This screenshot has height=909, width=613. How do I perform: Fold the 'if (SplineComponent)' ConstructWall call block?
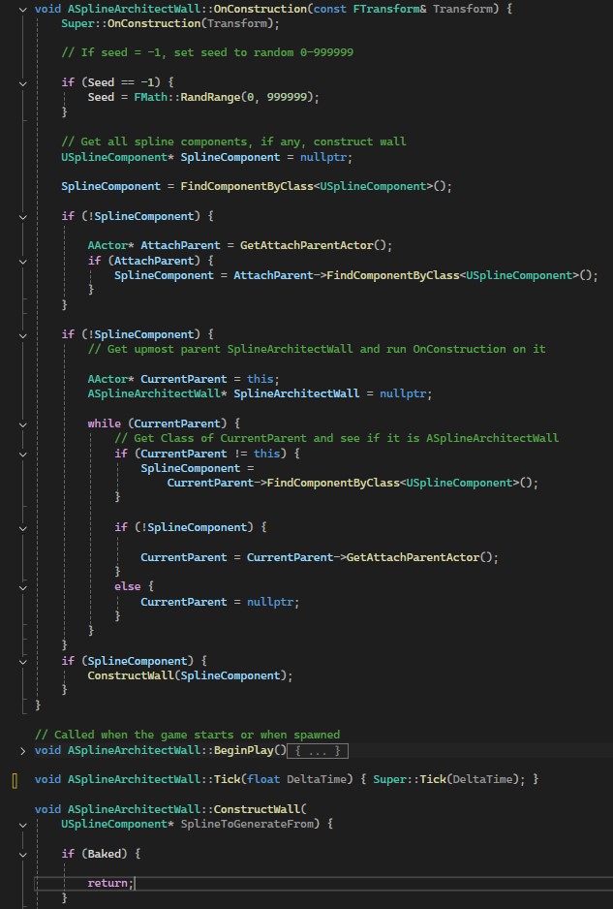tap(22, 661)
